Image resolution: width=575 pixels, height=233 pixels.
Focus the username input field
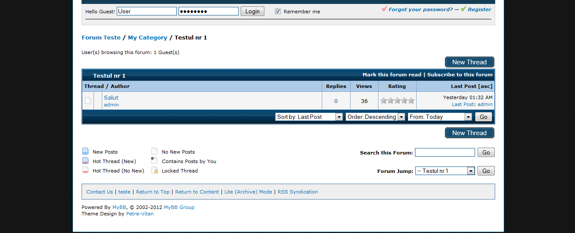(147, 11)
